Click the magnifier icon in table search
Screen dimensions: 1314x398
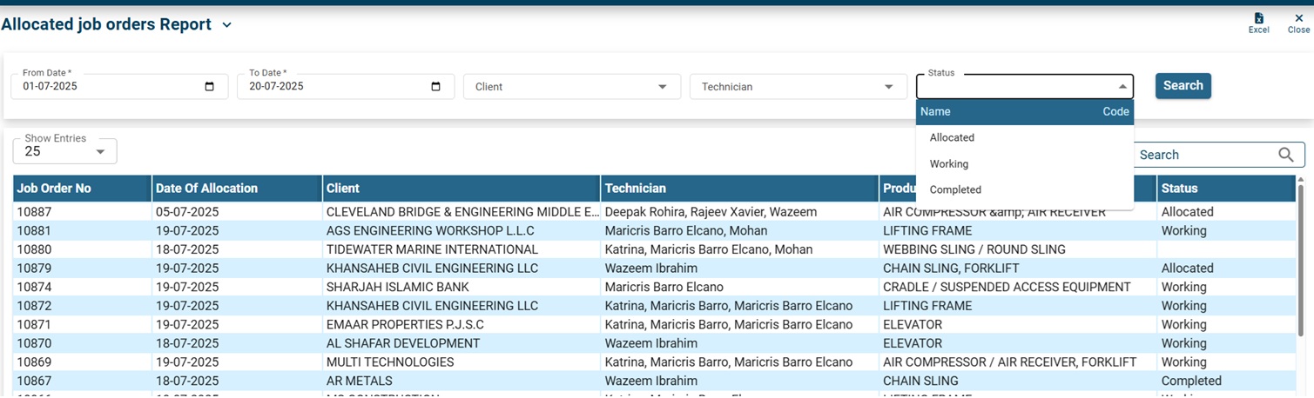pyautogui.click(x=1286, y=155)
